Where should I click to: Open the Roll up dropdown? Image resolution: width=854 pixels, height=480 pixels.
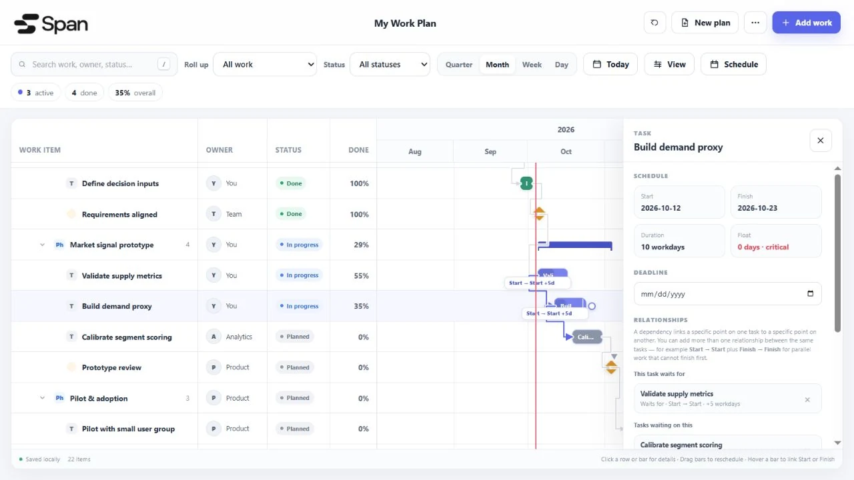[x=265, y=65]
